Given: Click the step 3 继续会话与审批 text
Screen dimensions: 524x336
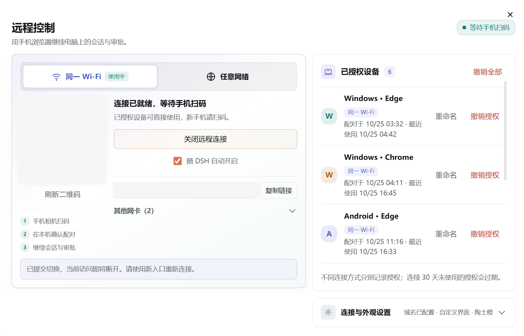Looking at the screenshot, I should pyautogui.click(x=54, y=248).
